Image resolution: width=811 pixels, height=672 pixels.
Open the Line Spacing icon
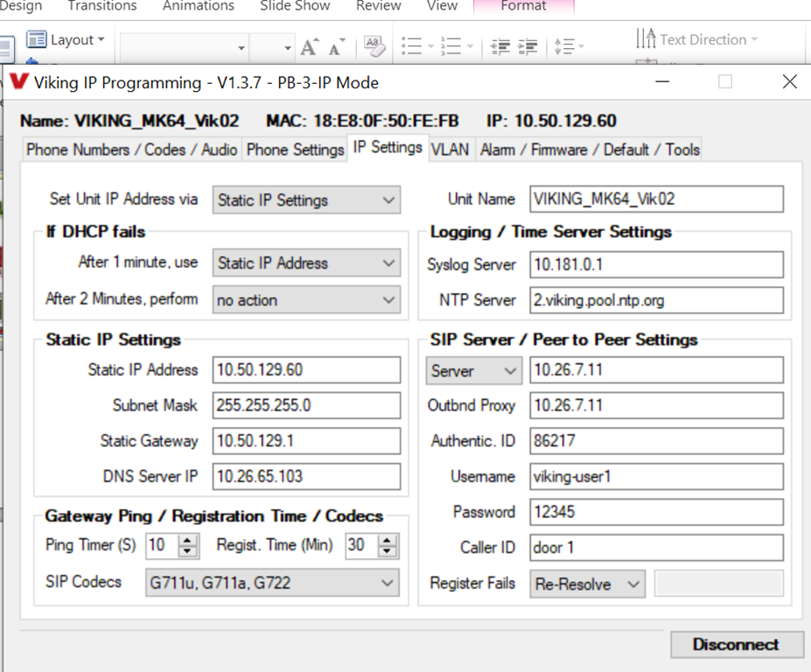tap(565, 47)
